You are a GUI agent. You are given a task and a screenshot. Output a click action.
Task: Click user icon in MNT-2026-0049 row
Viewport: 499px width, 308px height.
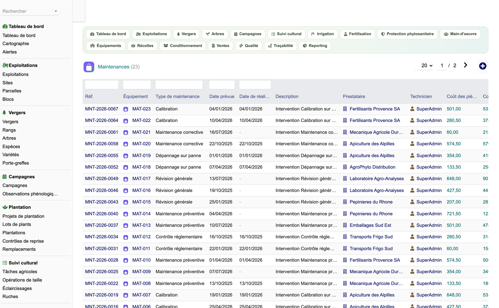coord(412,179)
